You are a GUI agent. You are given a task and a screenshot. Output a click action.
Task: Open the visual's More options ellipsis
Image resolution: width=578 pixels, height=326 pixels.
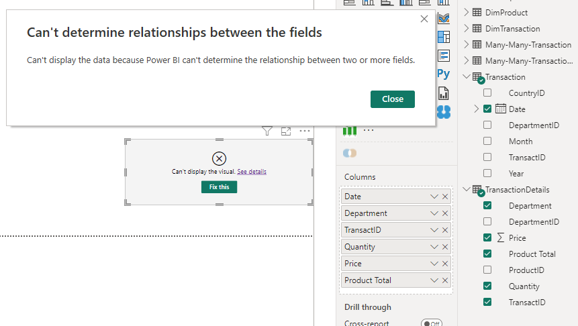(x=305, y=131)
